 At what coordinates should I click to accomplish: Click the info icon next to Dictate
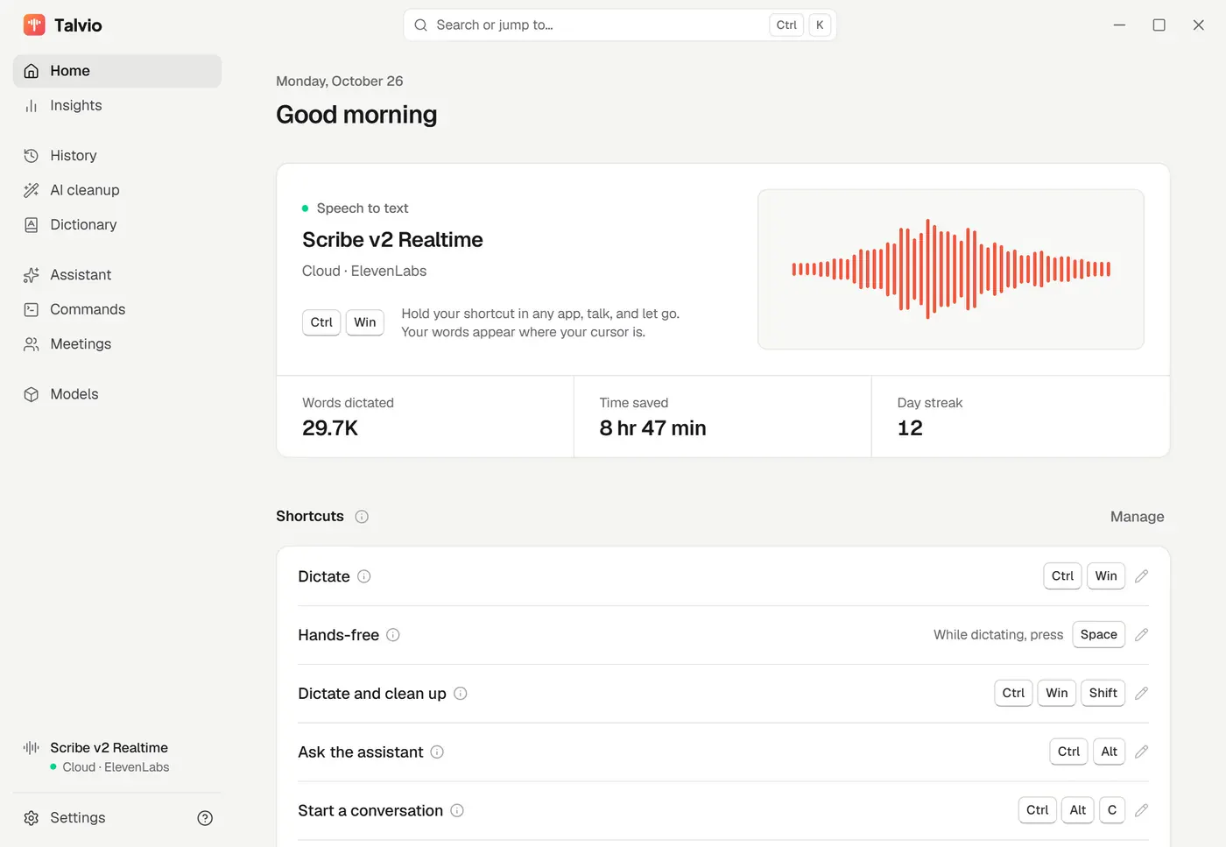364,576
